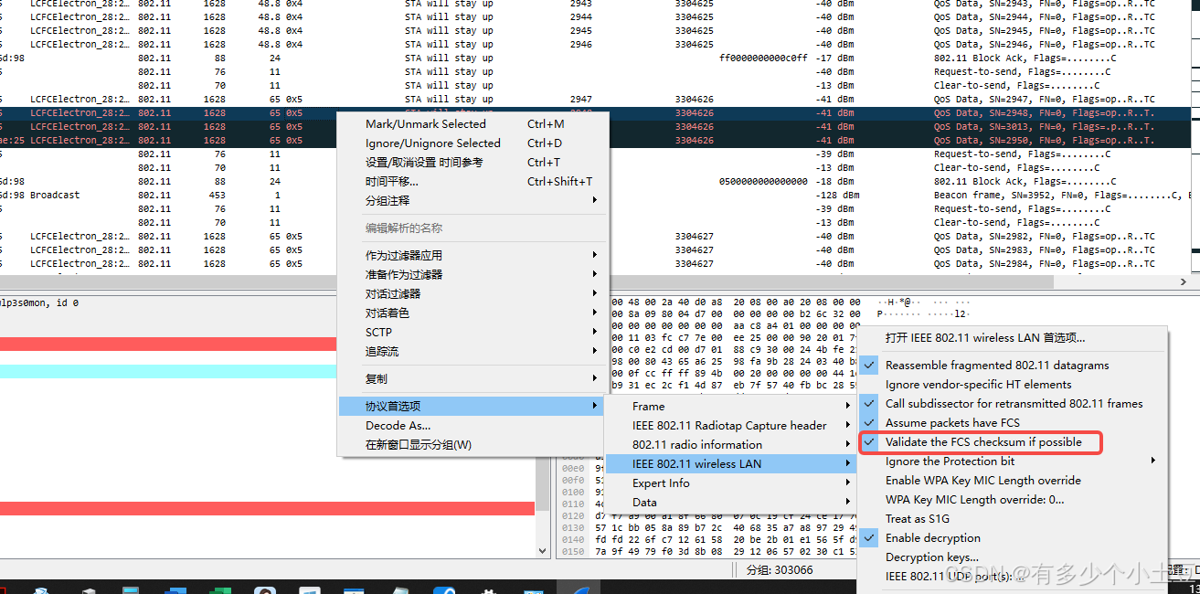Select packet row QoS Data, SN=2947
This screenshot has height=594, width=1200.
point(596,100)
